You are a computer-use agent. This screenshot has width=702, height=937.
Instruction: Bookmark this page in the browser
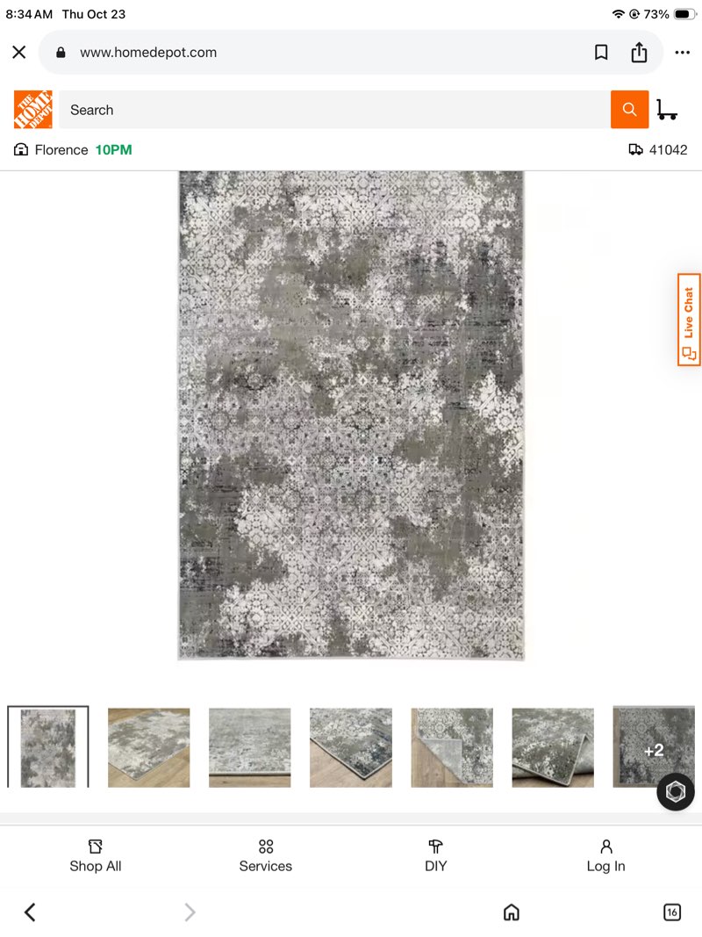point(601,53)
